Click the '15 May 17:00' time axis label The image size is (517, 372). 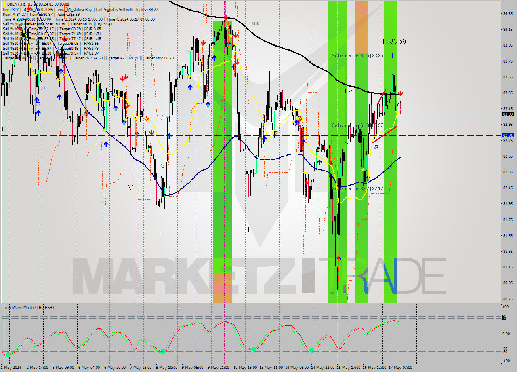coord(348,368)
